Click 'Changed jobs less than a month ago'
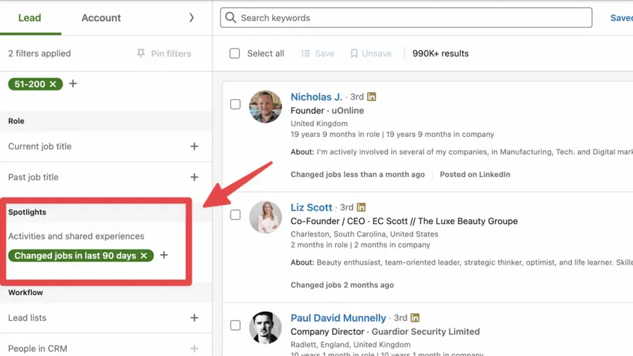The image size is (633, 356). tap(358, 174)
